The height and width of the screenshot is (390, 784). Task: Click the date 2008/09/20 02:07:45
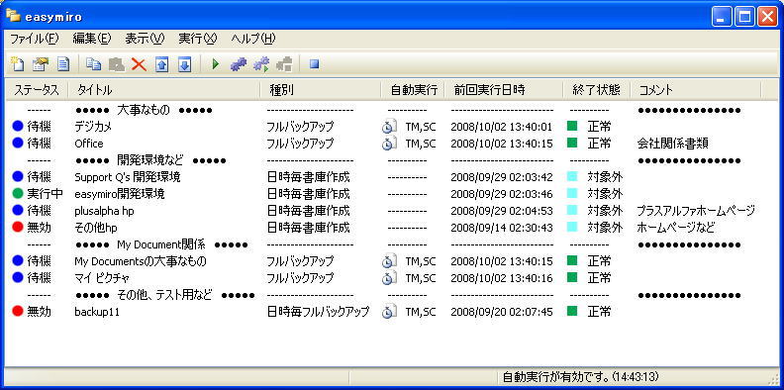click(x=502, y=312)
